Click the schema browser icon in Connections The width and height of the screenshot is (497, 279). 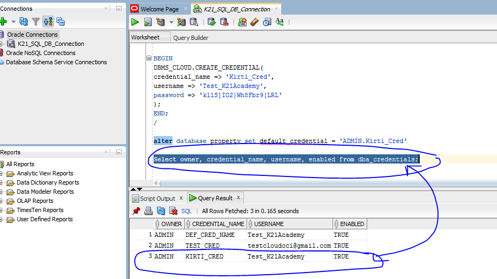[48, 22]
